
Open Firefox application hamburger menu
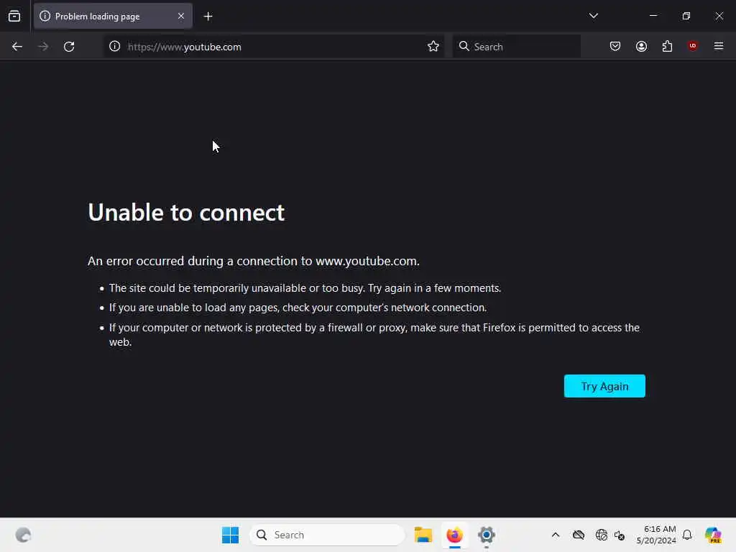[718, 46]
